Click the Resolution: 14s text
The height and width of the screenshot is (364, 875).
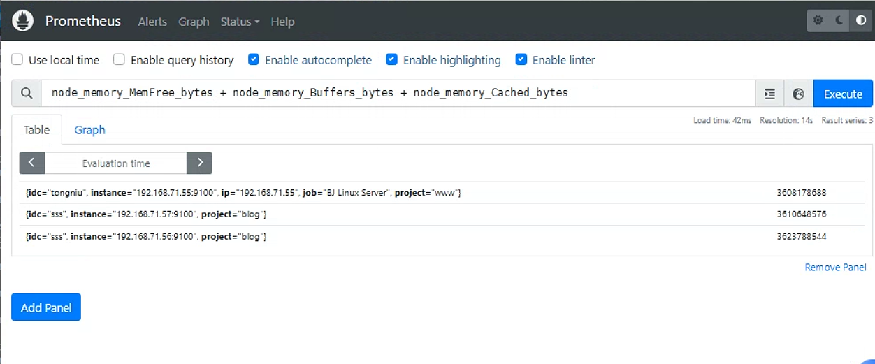[786, 121]
